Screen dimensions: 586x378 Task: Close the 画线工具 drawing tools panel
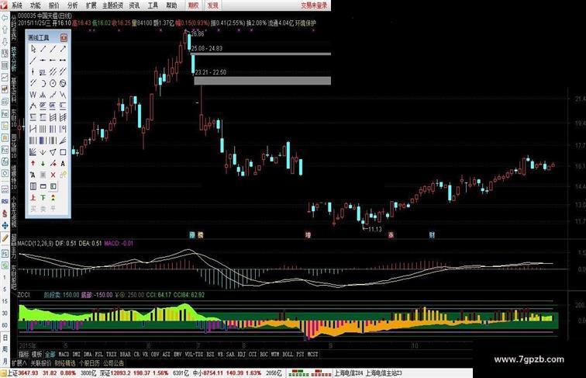(x=64, y=37)
